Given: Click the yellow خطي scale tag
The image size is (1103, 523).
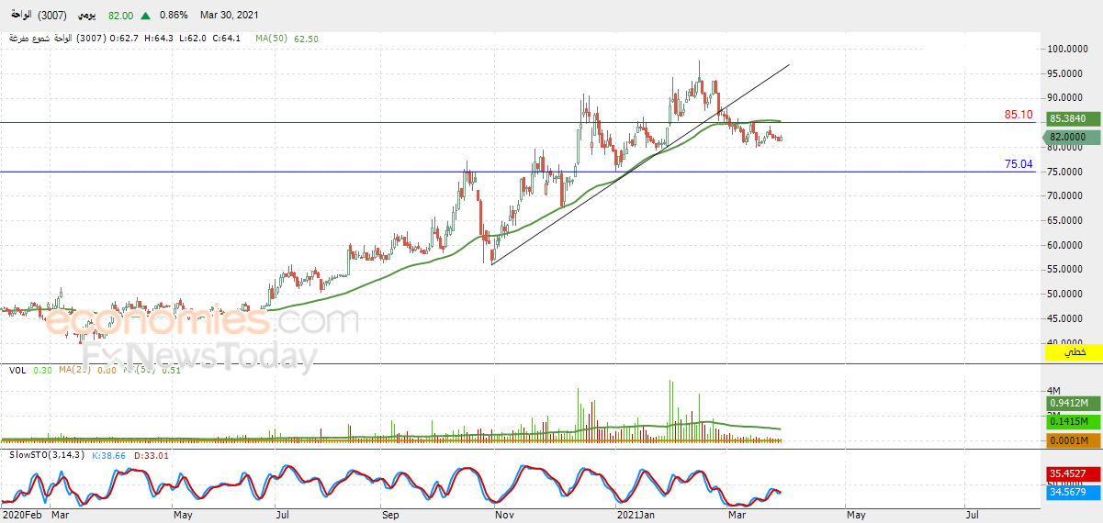Looking at the screenshot, I should pyautogui.click(x=1074, y=351).
